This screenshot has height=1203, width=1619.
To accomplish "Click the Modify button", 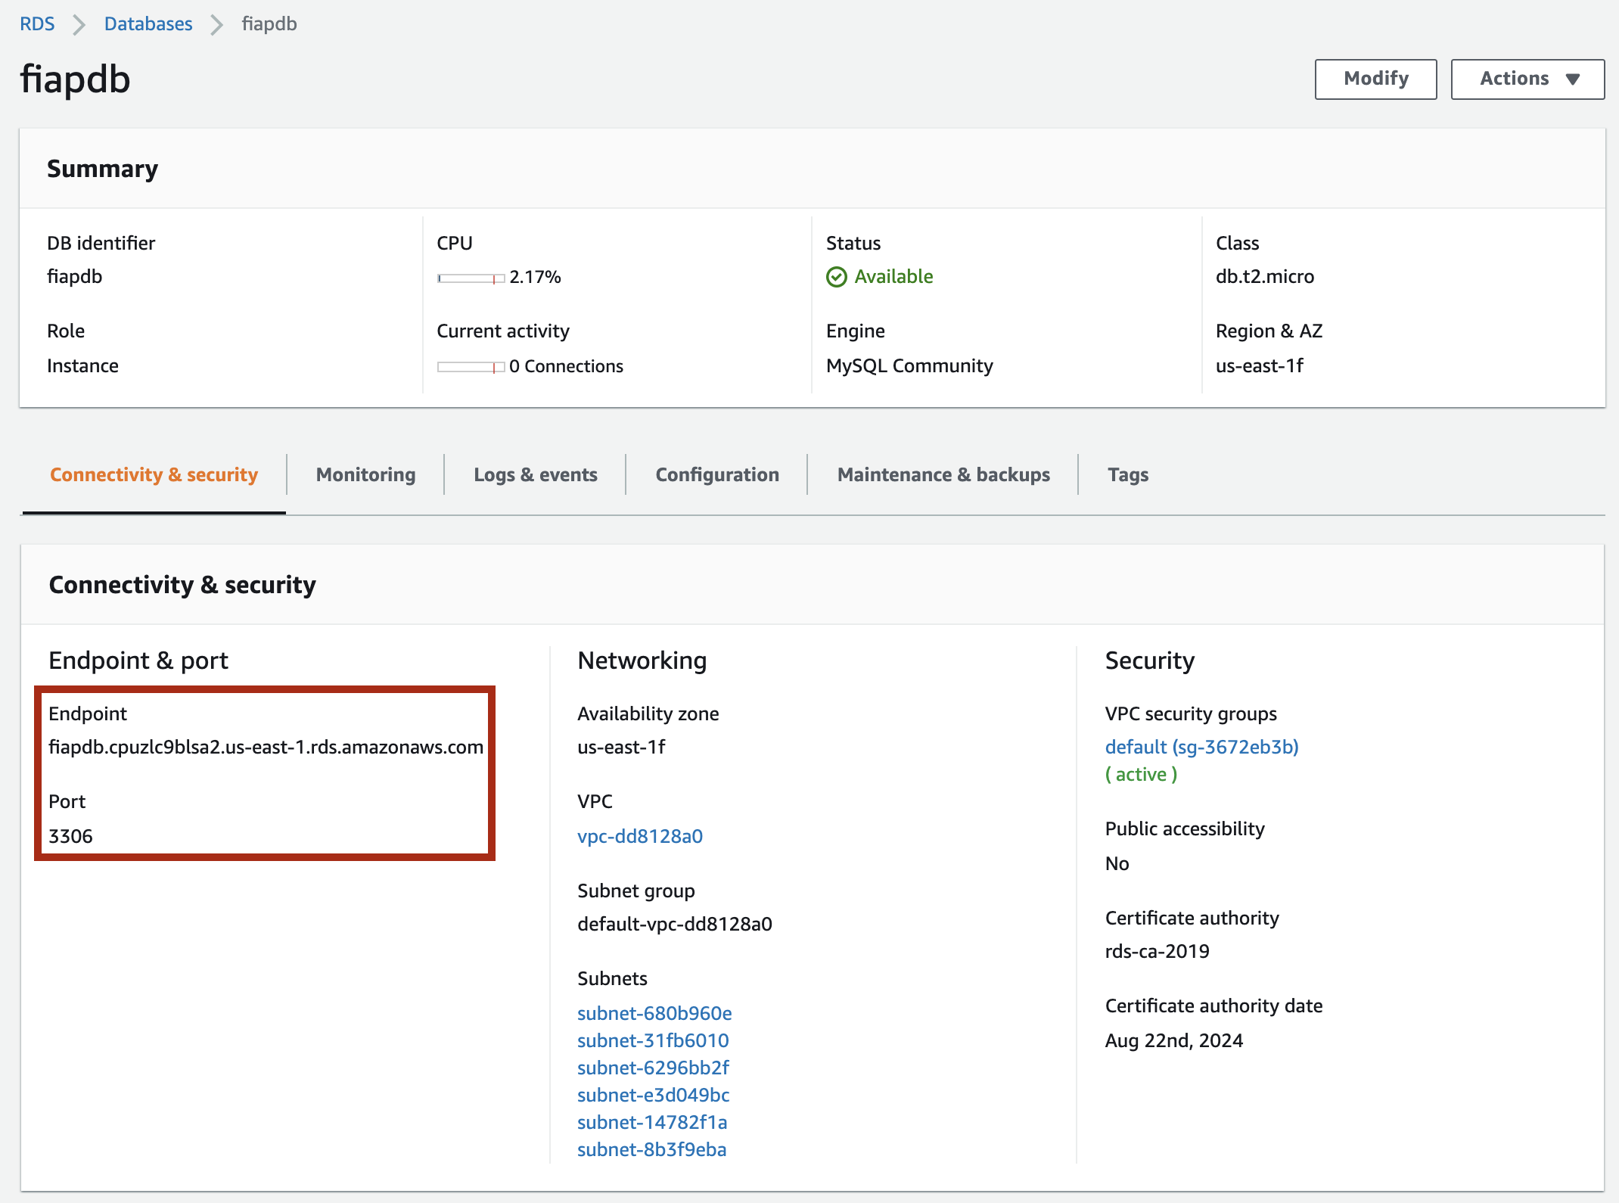I will click(1375, 79).
